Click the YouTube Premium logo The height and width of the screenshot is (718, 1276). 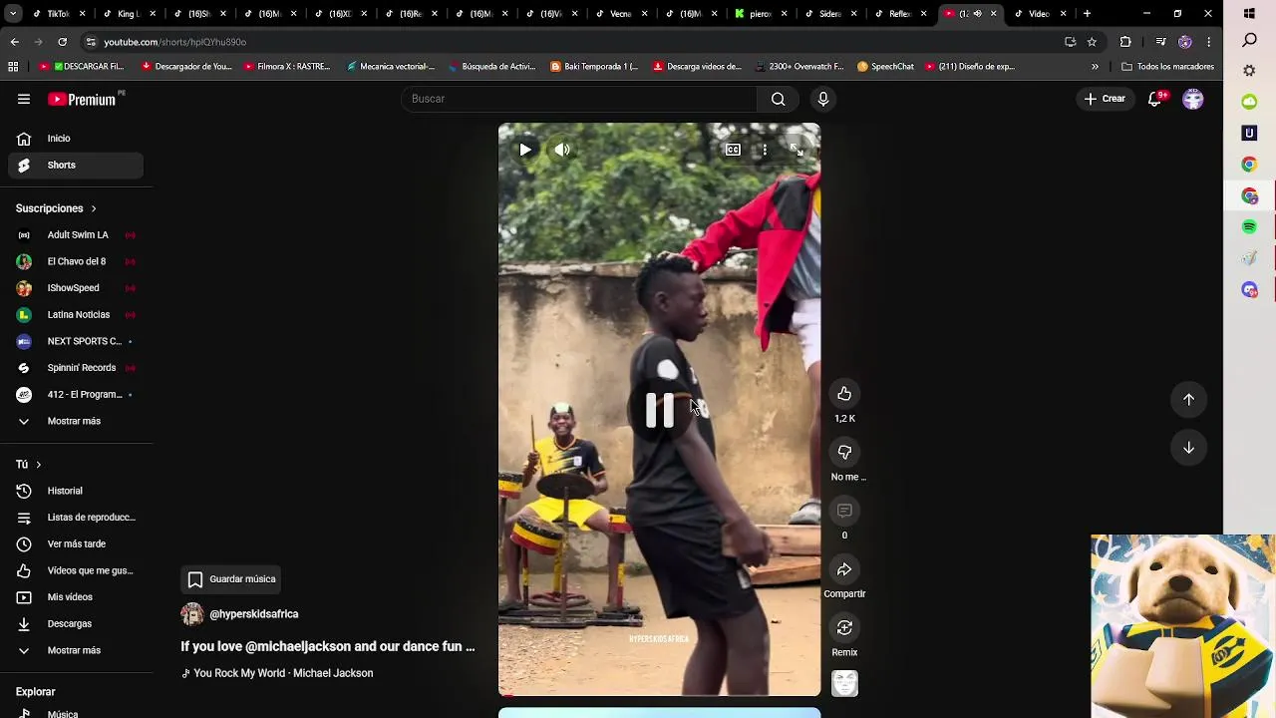click(x=84, y=99)
